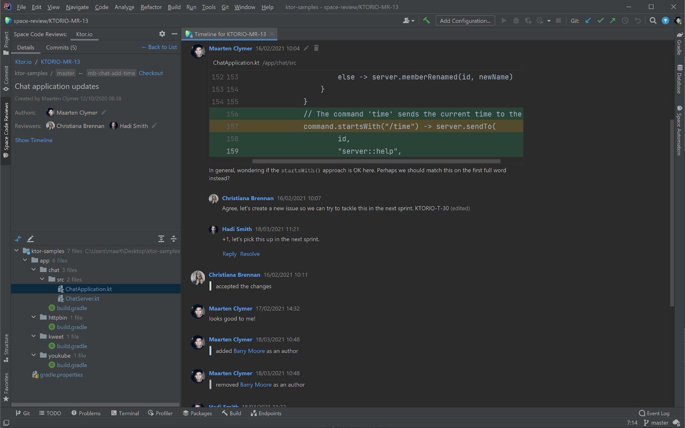
Task: Open Search Everywhere magnifier icon
Action: click(x=653, y=21)
